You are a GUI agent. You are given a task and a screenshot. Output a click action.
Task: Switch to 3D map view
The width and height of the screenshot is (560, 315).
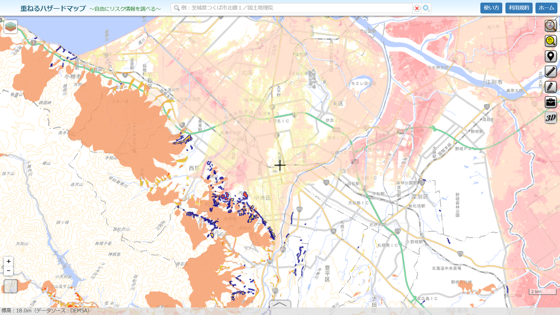pyautogui.click(x=551, y=118)
